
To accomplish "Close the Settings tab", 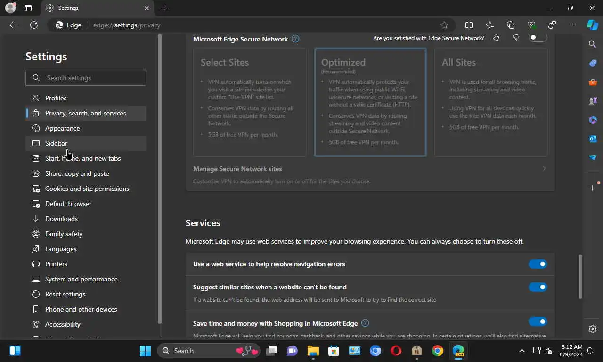I will pyautogui.click(x=147, y=8).
